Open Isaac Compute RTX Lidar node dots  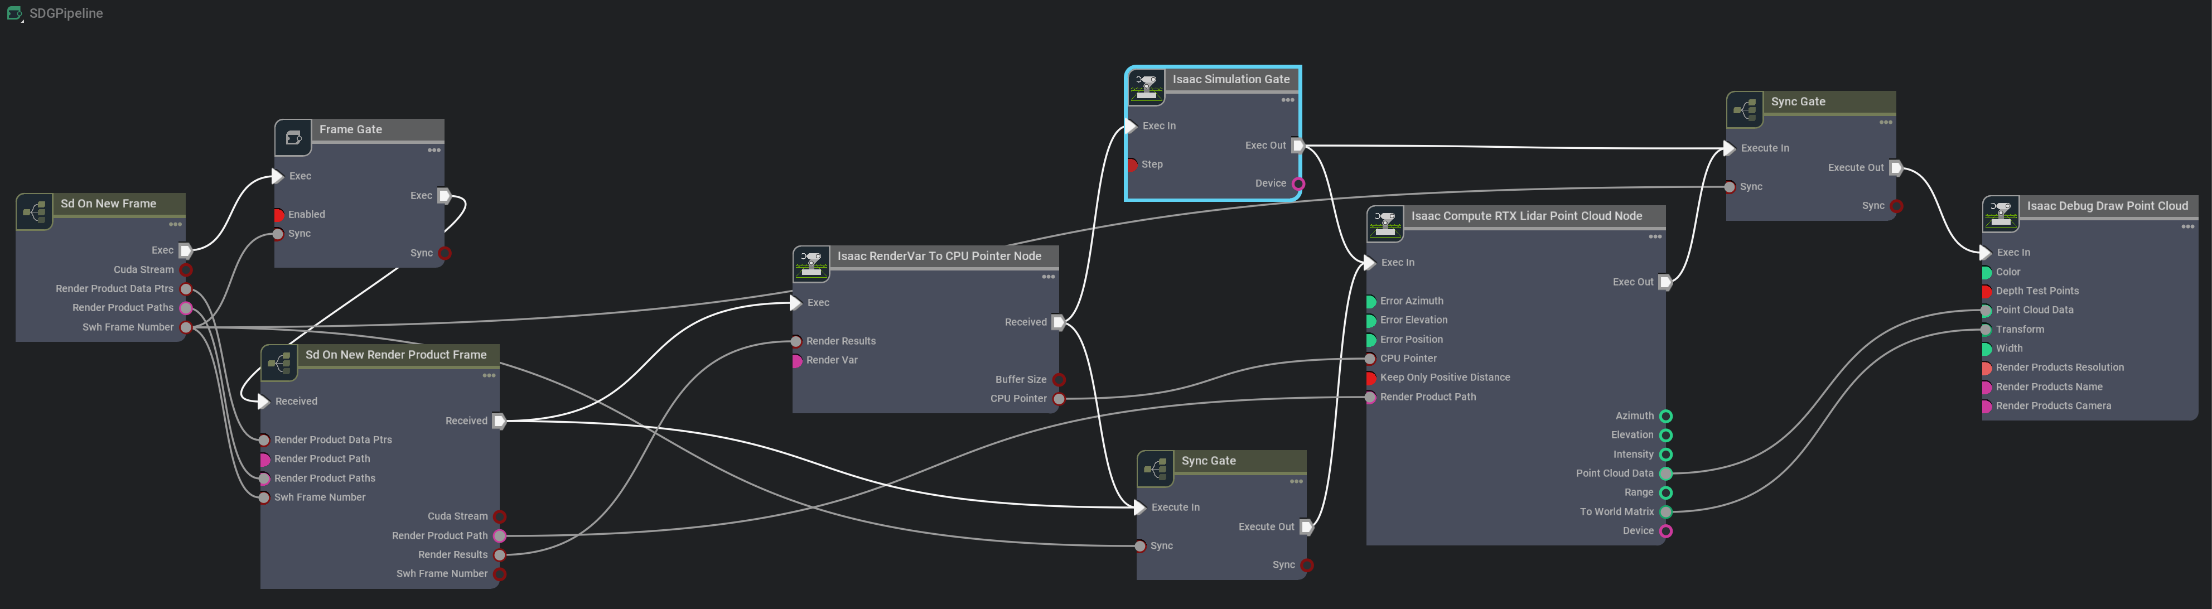[x=1655, y=236]
